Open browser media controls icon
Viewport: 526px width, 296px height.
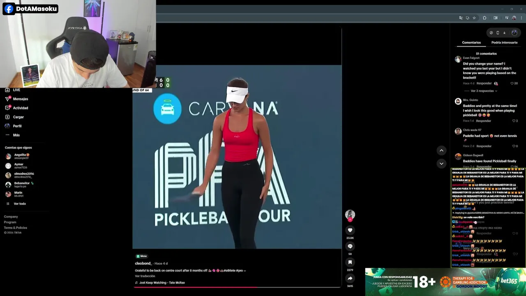click(507, 18)
